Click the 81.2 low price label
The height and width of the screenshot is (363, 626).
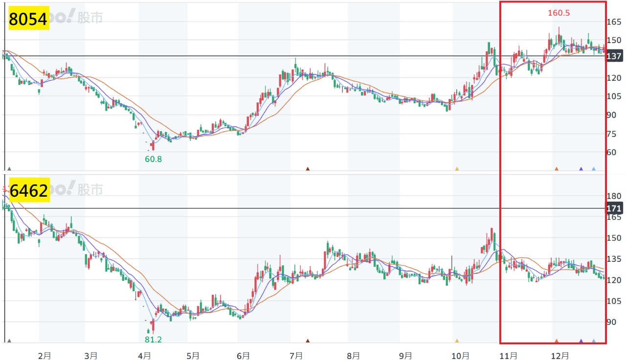153,339
